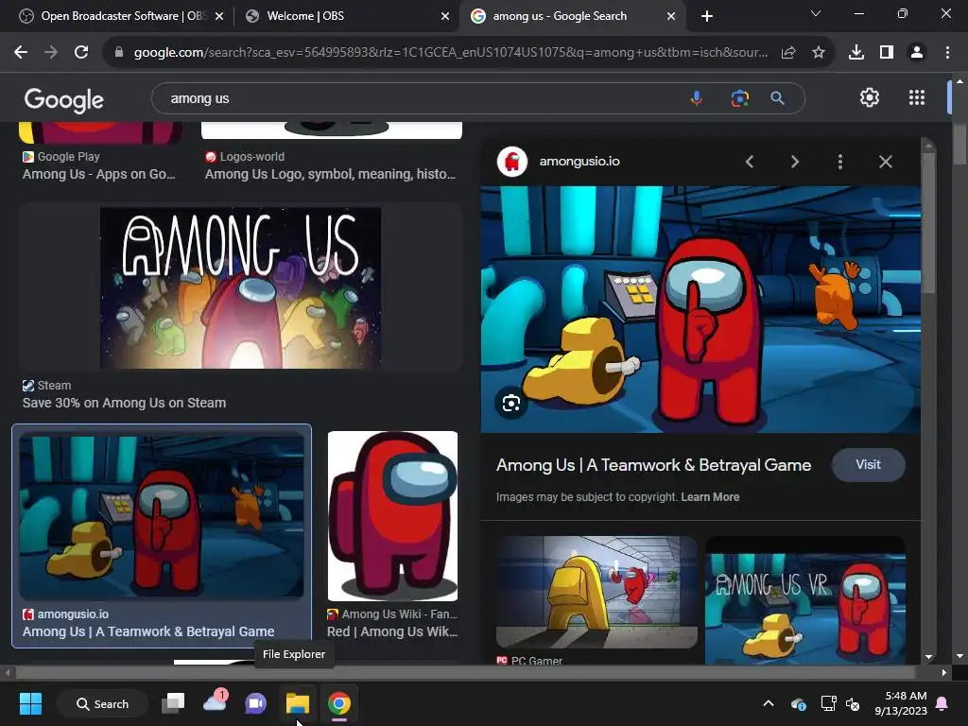Open the Chrome profile menu

click(917, 53)
